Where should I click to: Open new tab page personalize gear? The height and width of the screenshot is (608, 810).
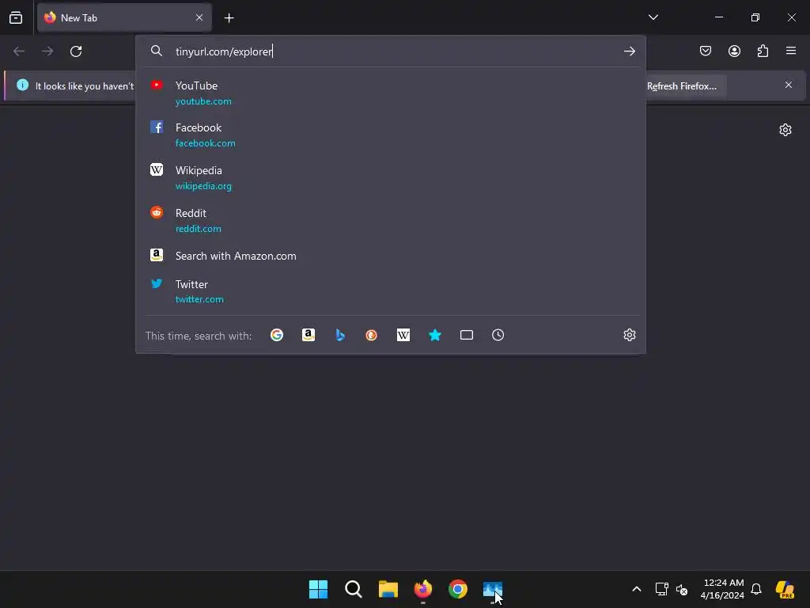[785, 130]
